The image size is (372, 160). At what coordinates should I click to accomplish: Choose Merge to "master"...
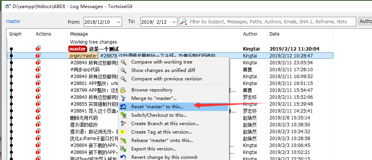click(154, 98)
